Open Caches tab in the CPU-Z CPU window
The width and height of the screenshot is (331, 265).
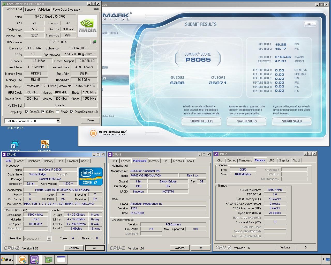click(20, 161)
